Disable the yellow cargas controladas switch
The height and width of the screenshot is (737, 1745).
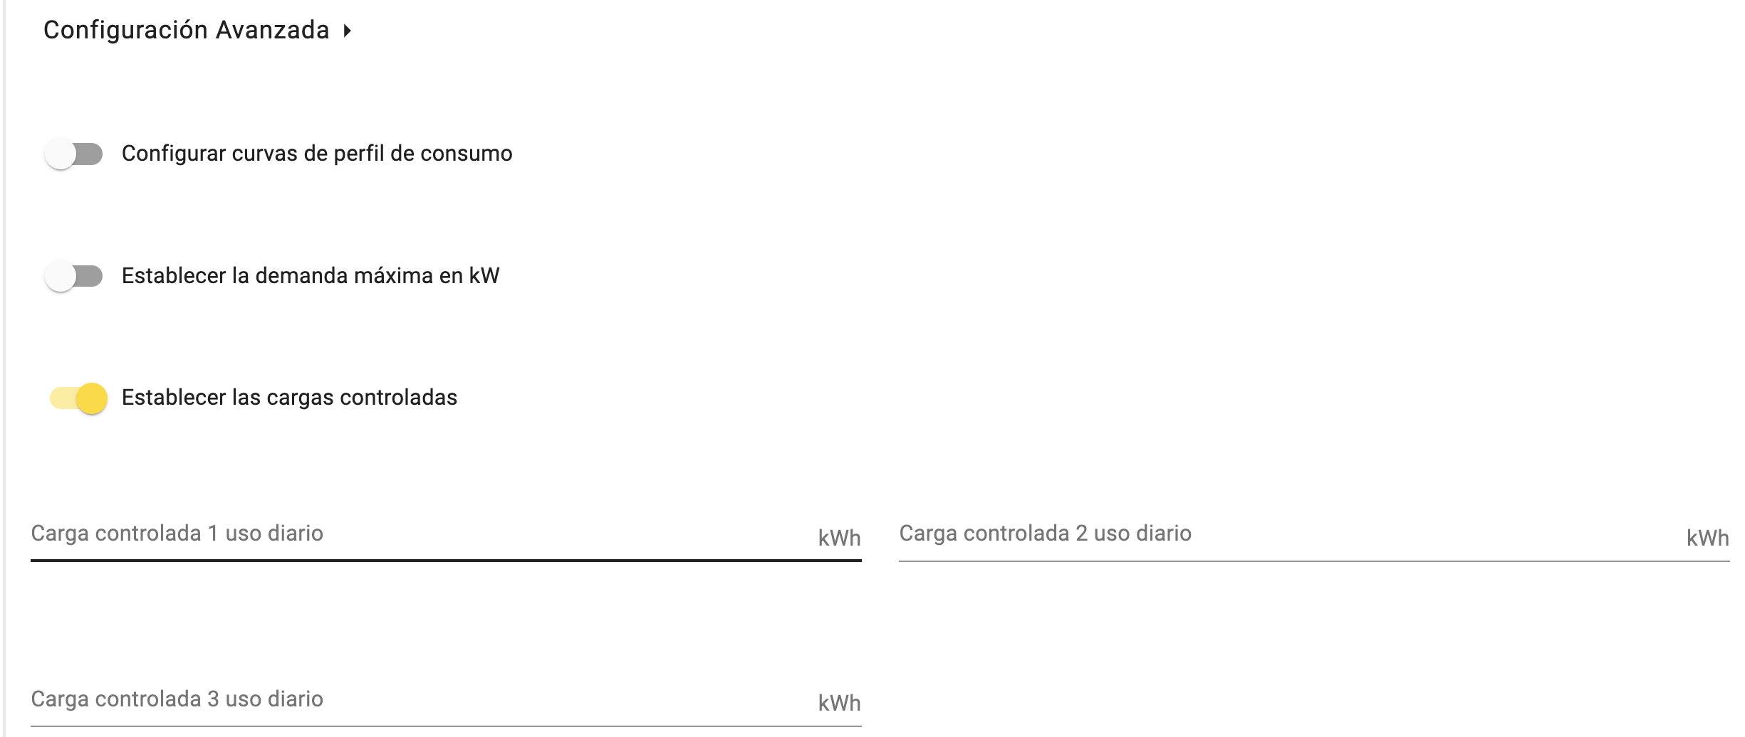pyautogui.click(x=78, y=398)
